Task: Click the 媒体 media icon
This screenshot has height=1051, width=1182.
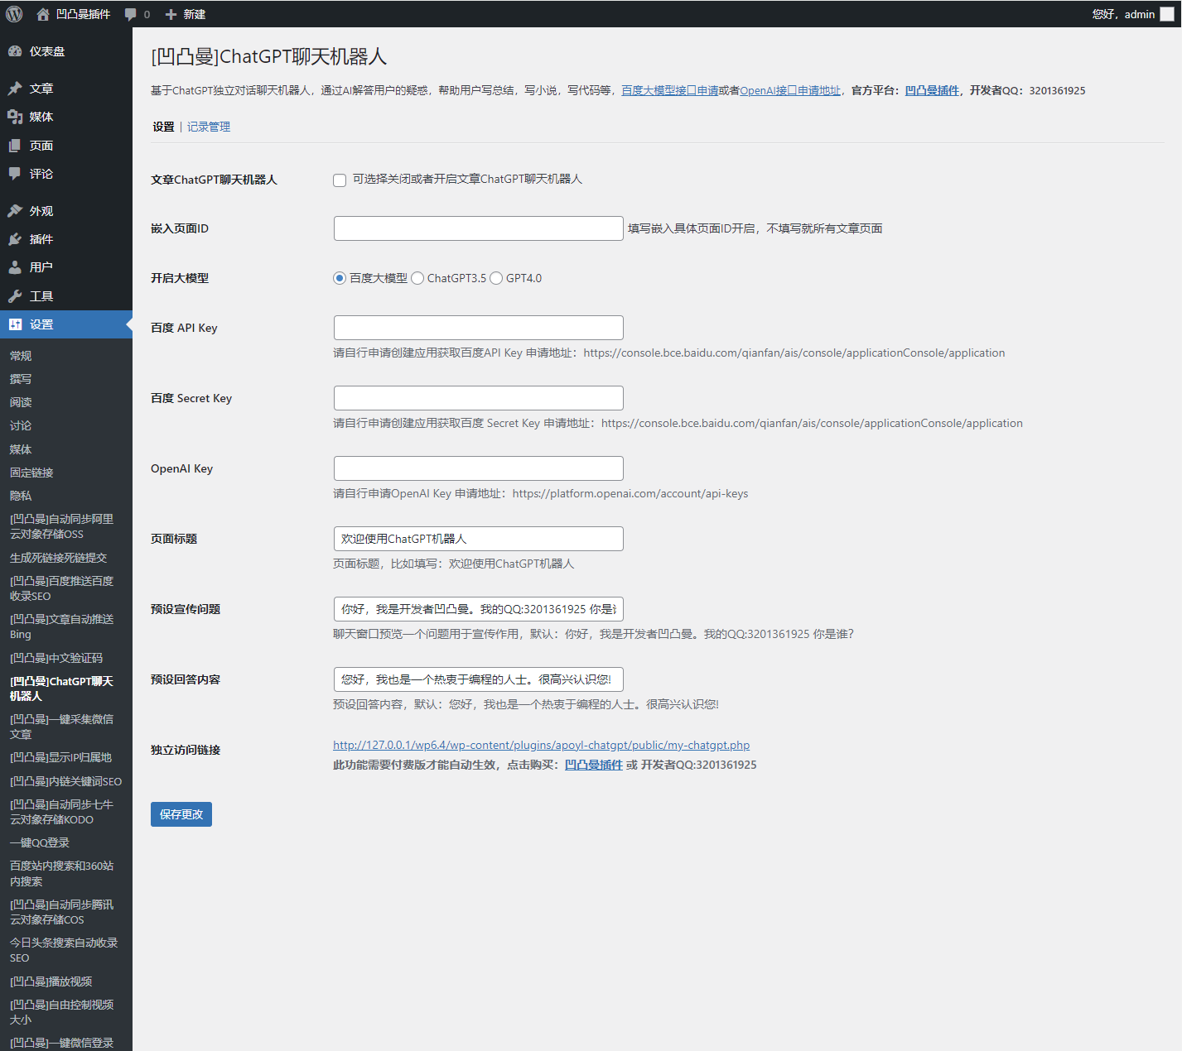Action: click(15, 117)
